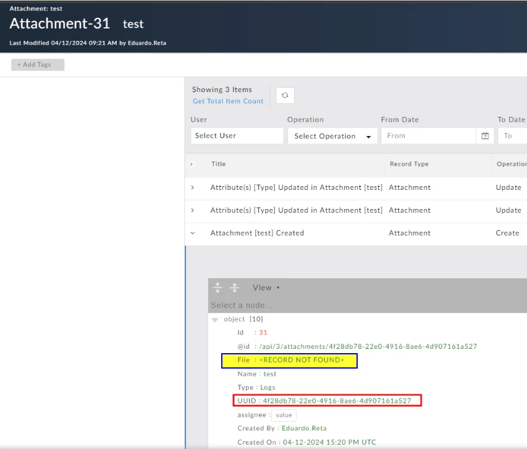Click Created By value Eduardo.Reta

pos(304,428)
